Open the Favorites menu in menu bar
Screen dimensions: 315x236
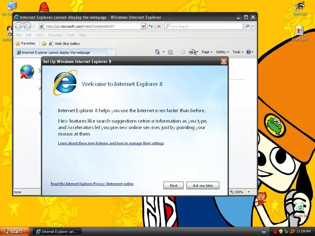tap(55, 35)
